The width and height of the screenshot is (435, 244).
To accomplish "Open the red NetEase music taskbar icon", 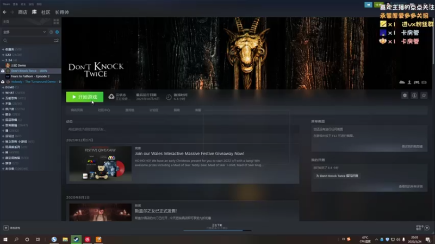I will [88, 239].
